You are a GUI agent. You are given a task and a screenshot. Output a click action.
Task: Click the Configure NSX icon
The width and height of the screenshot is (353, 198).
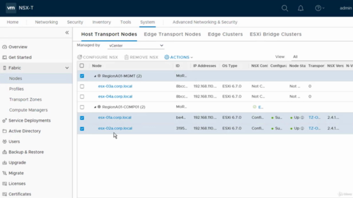[79, 57]
